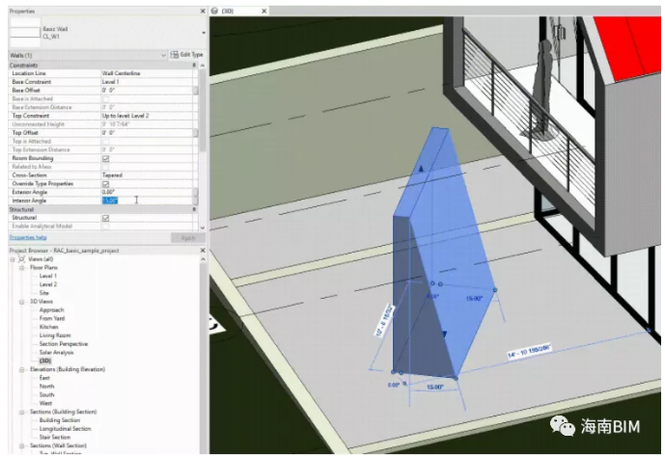The image size is (665, 456).
Task: Collapse the Elevations (Building Elevation) node
Action: 21,369
